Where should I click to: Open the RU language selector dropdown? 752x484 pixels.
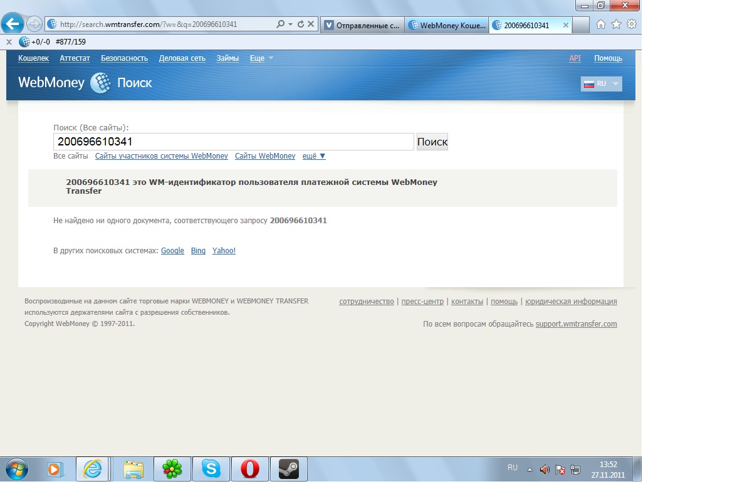602,84
